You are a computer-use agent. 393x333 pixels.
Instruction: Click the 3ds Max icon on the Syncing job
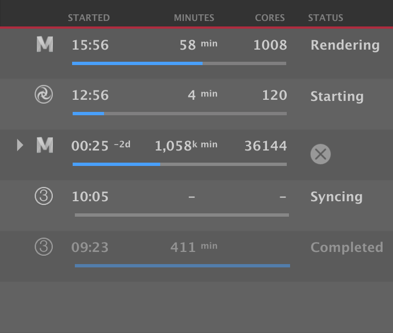coord(43,196)
